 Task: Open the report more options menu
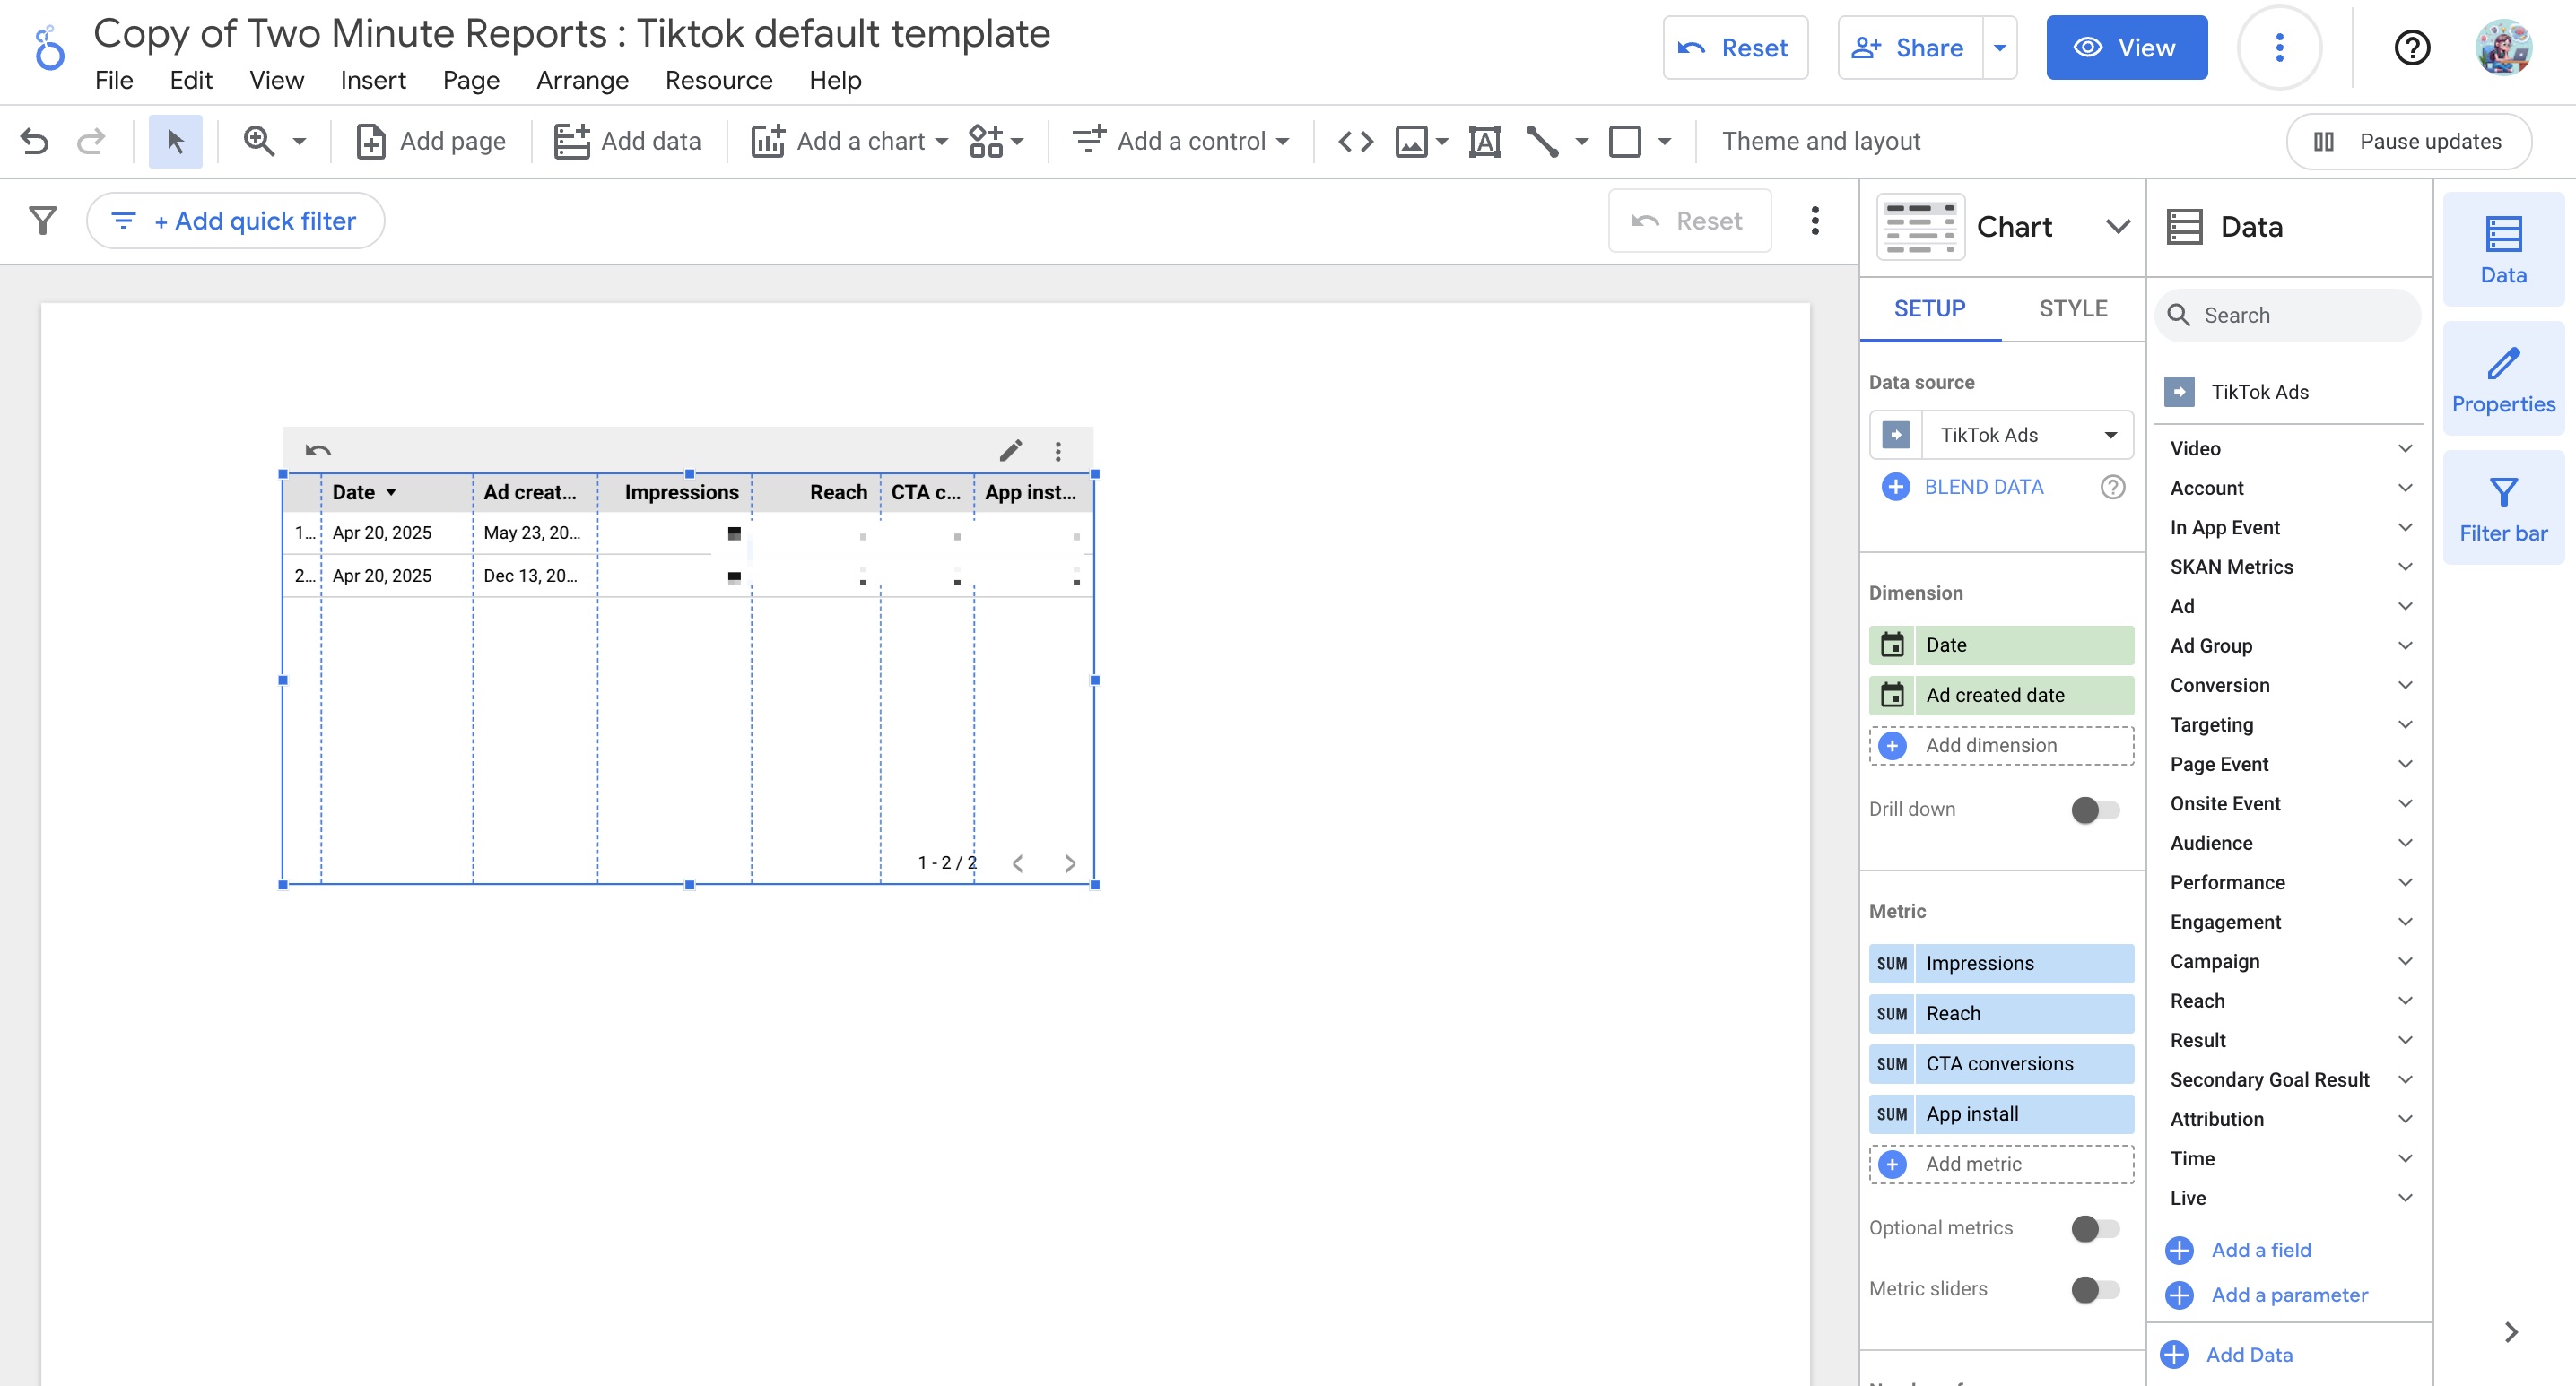point(2279,47)
